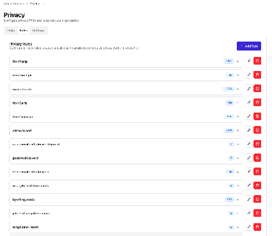Click the resignationLetters rule name

pyautogui.click(x=26, y=227)
